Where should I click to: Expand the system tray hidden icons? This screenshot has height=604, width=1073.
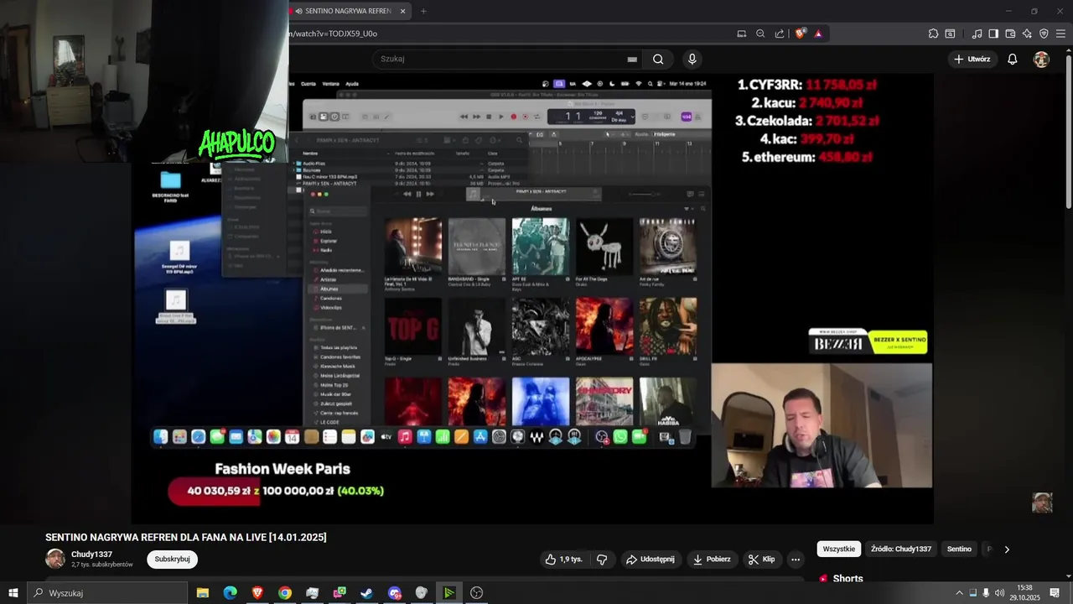point(959,593)
